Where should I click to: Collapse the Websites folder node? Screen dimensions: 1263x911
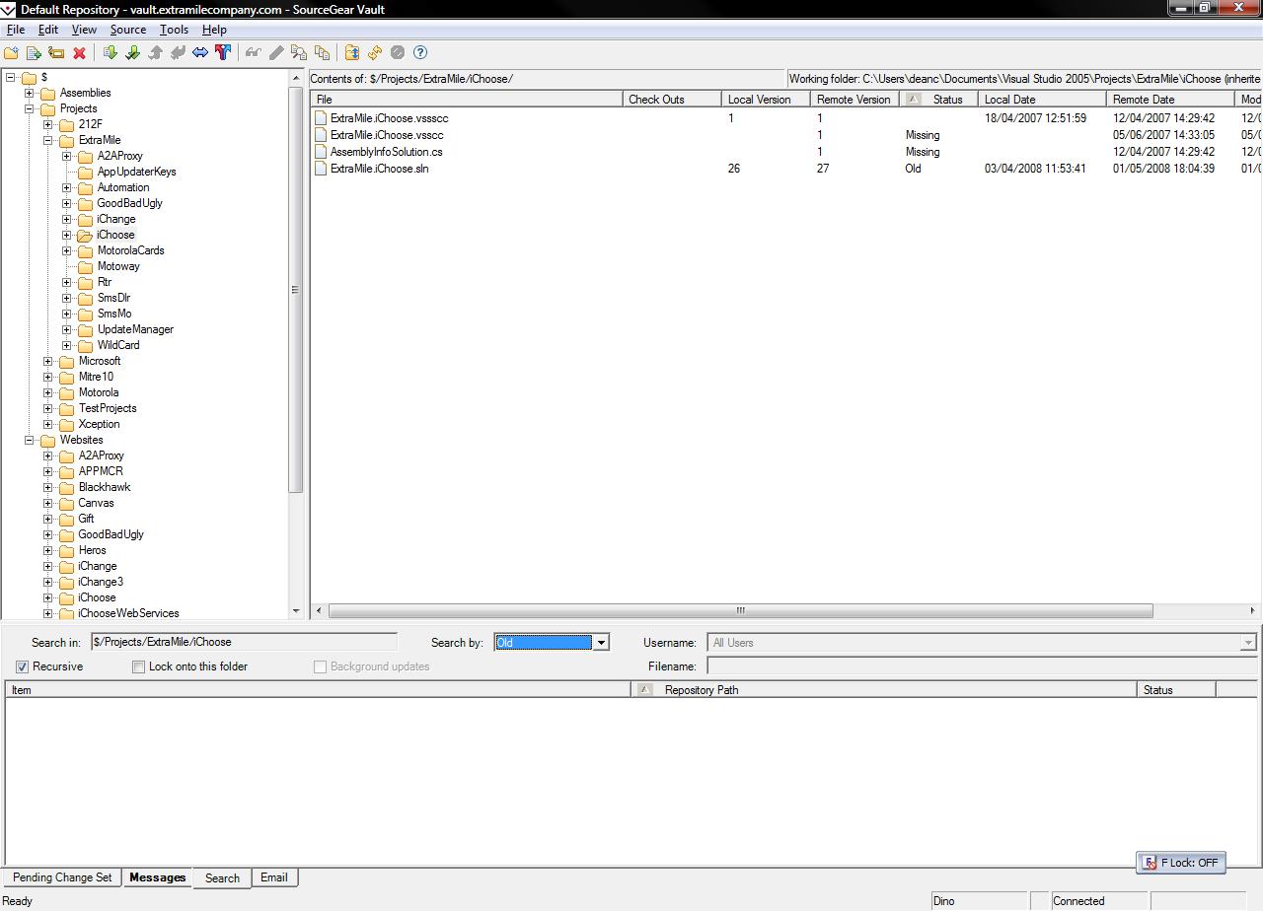click(30, 440)
